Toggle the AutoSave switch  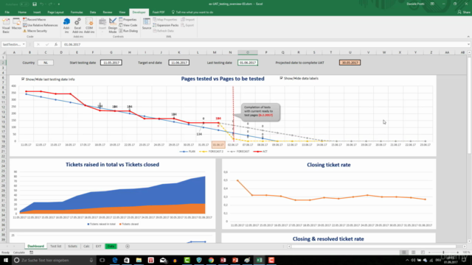[24, 4]
